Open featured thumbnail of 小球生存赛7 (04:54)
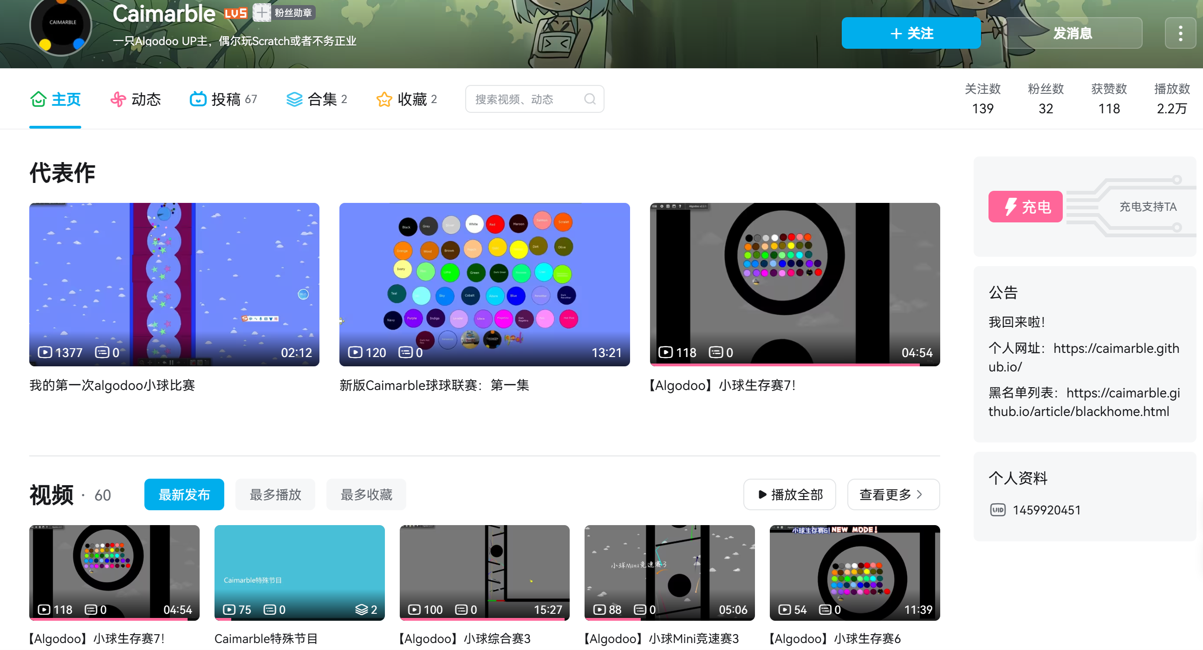 [795, 284]
